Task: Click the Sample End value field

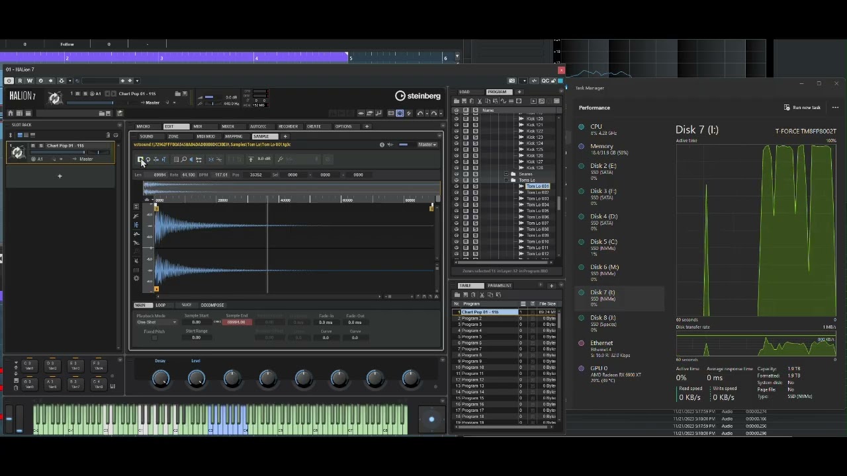Action: click(237, 323)
